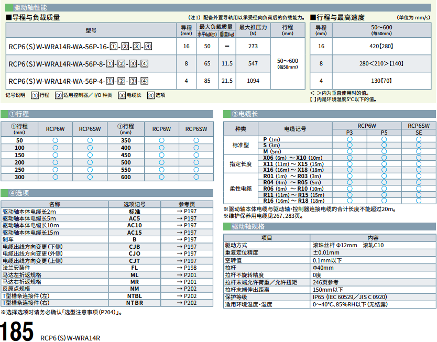Click the P5 circle for R04~R05 cable

point(384,182)
